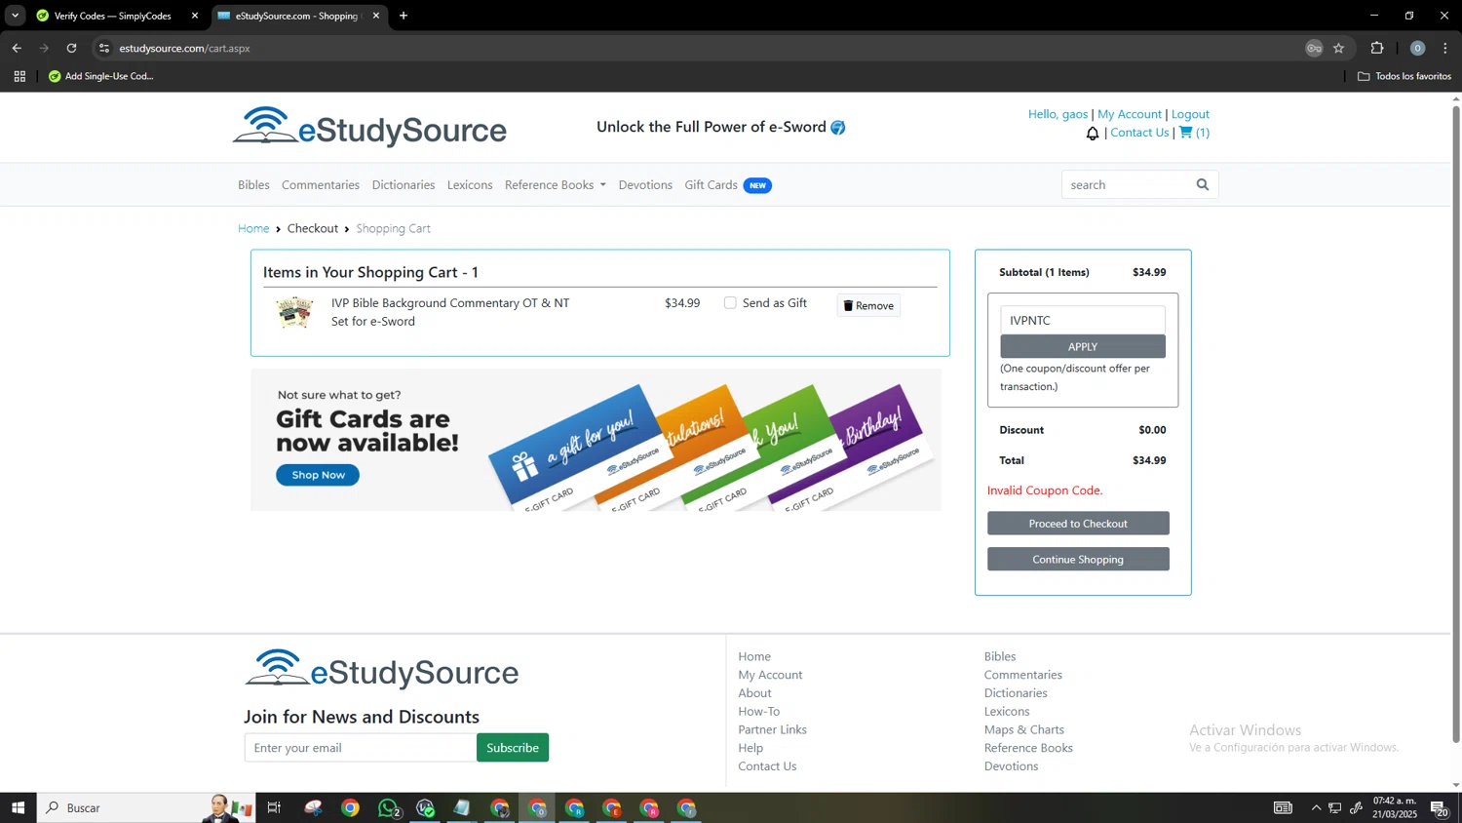
Task: Open the Commentaries menu
Action: coord(321,185)
